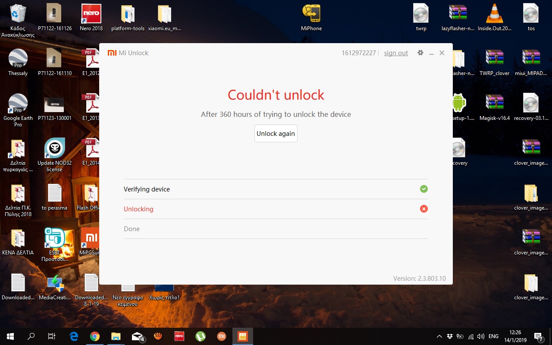The width and height of the screenshot is (552, 345).
Task: Select the Recycle Bin desktop icon
Action: click(x=18, y=21)
